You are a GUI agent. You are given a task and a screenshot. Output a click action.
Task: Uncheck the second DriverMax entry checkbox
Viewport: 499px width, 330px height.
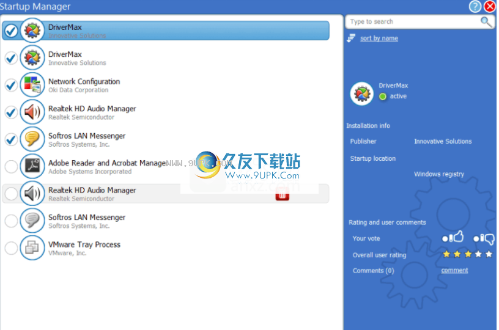(x=11, y=58)
